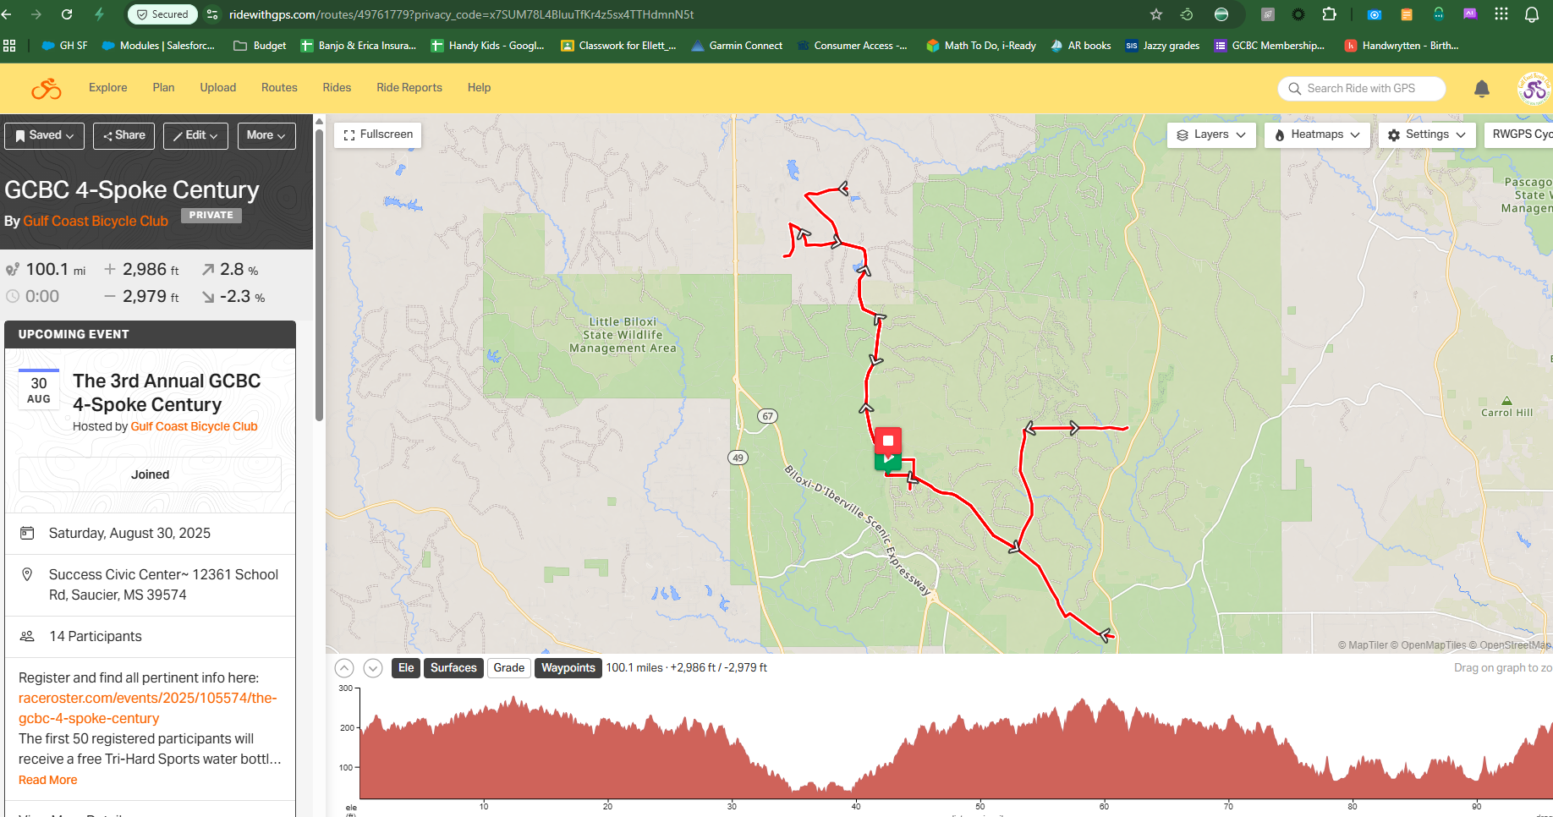Open the Explore menu
This screenshot has width=1553, height=817.
108,88
